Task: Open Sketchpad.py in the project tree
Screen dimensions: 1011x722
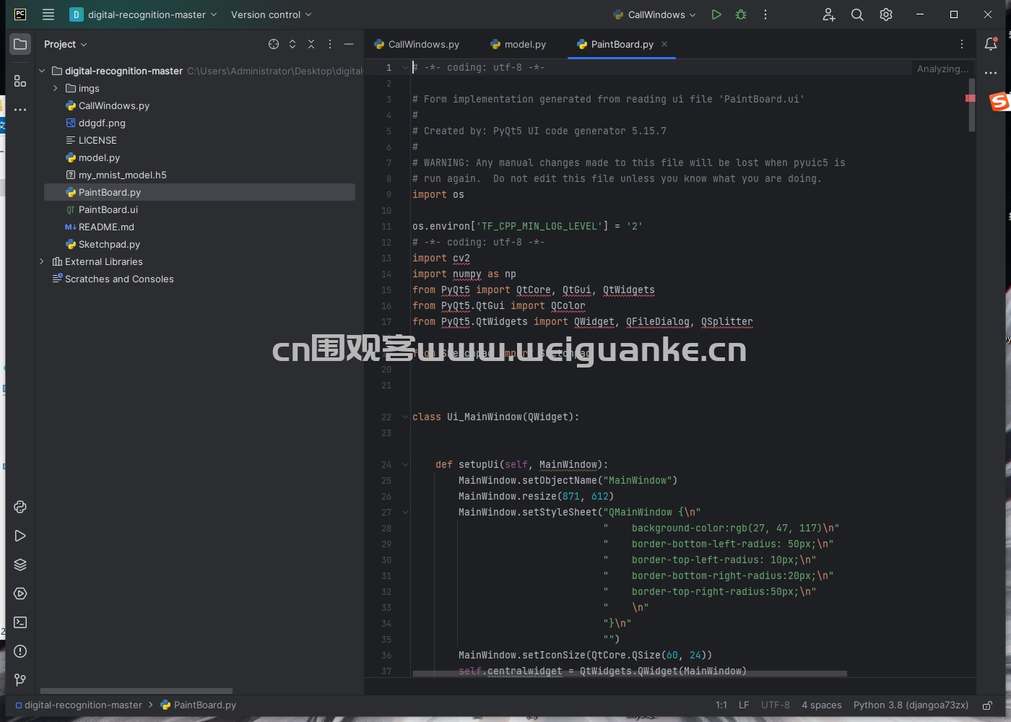Action: 109,244
